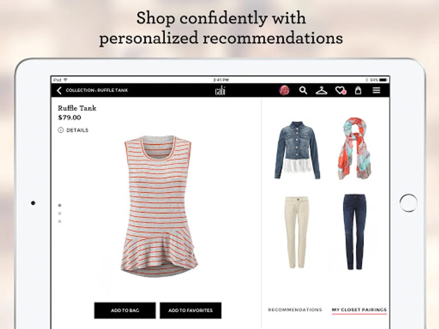
Task: Select the second image page dot
Action: (x=60, y=213)
